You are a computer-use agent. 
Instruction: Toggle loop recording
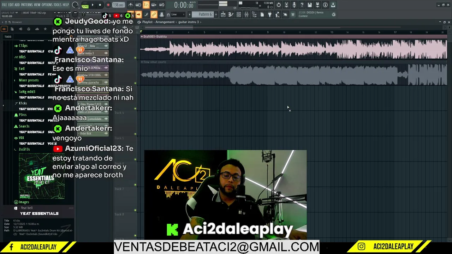point(161,5)
